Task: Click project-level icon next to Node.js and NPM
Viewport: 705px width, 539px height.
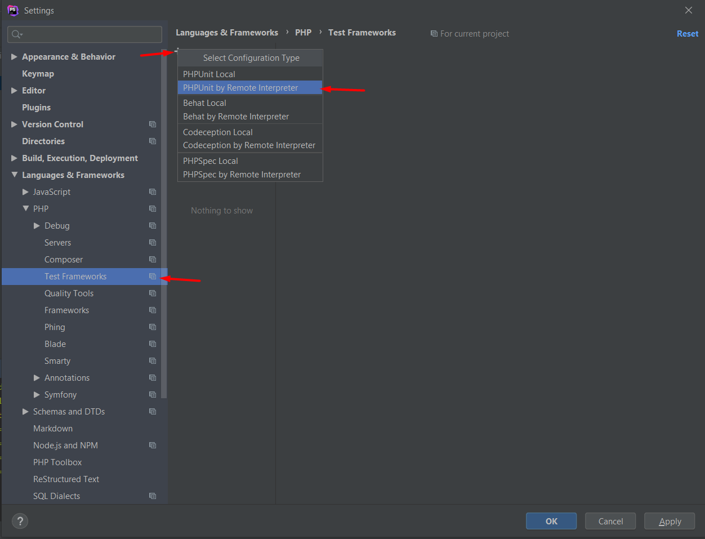Action: coord(153,445)
